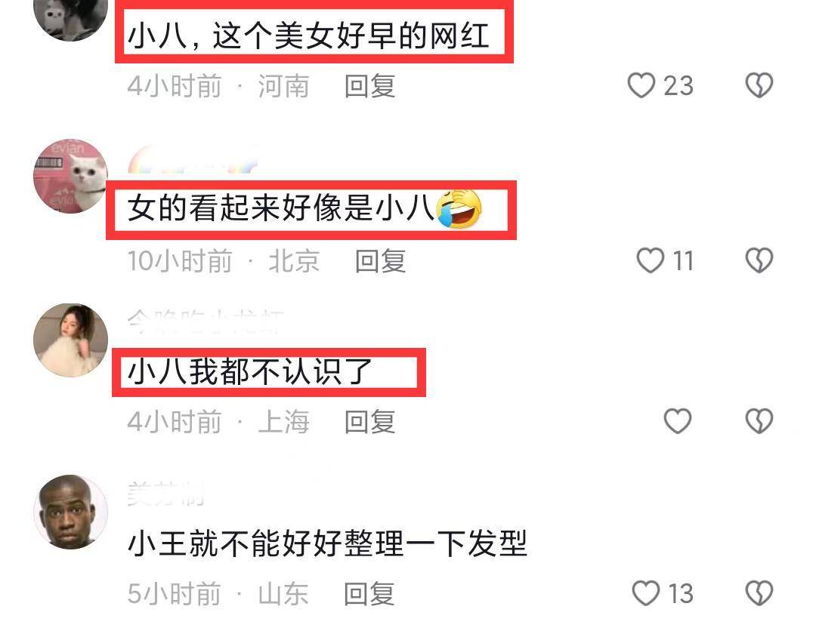Reply to the Shanghai comment via 回复

(x=369, y=421)
